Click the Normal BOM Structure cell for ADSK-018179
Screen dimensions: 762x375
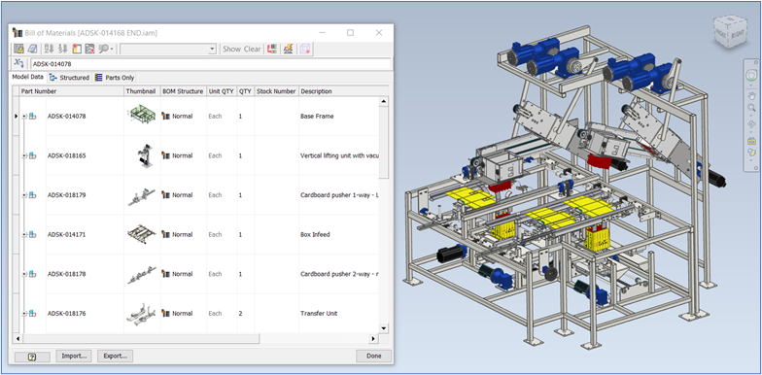tap(183, 194)
